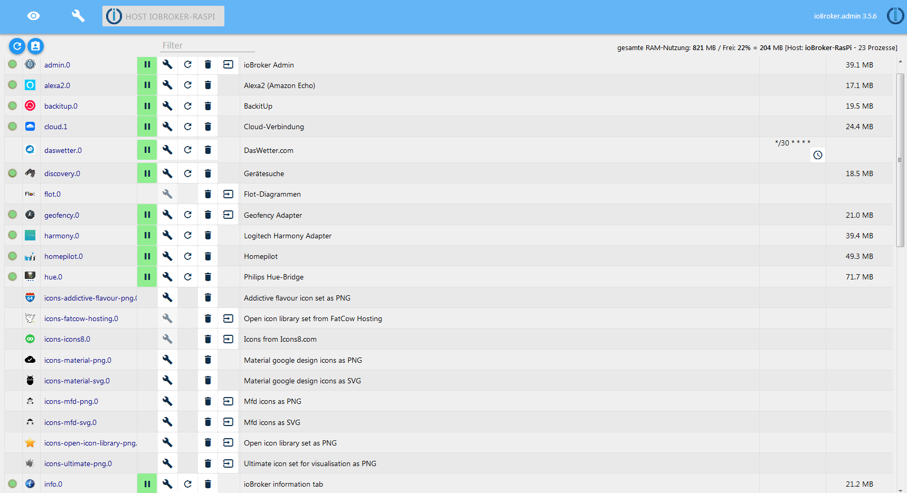Image resolution: width=907 pixels, height=493 pixels.
Task: Pause the daswetter.0 instance
Action: pos(147,150)
